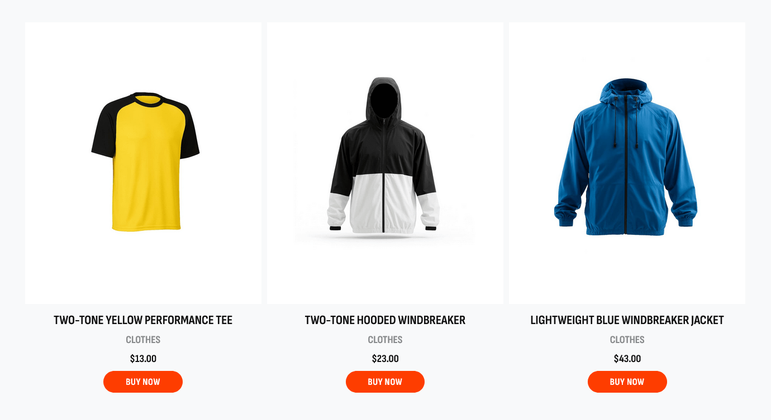Click the Lightweight Blue Windbreaker Jacket title

tap(627, 320)
